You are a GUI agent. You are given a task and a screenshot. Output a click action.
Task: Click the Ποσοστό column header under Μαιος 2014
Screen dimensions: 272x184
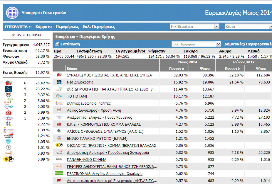click(177, 69)
